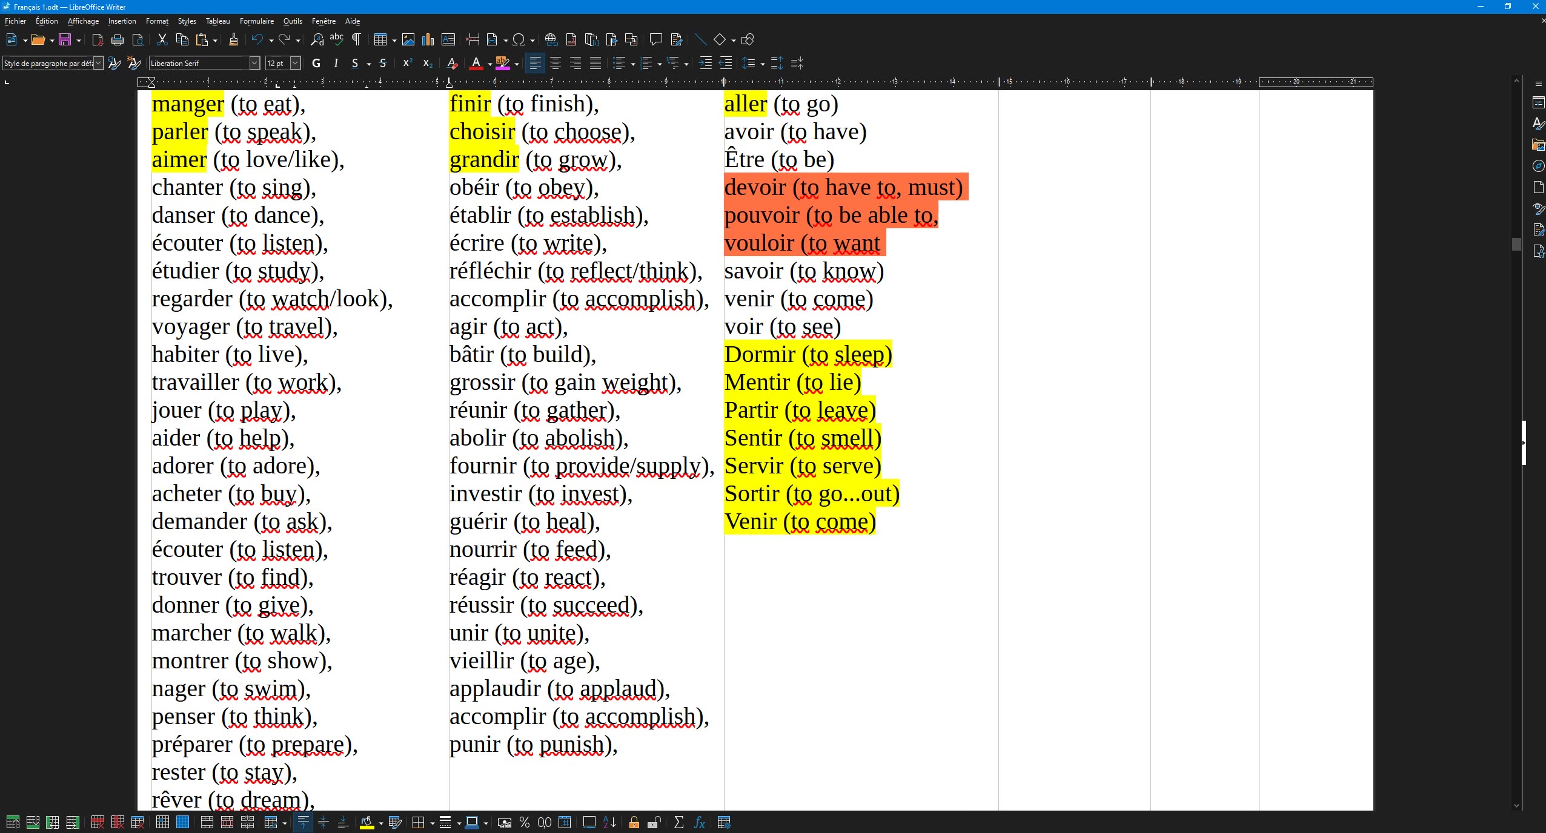Insert a special character
The image size is (1546, 833).
click(519, 39)
